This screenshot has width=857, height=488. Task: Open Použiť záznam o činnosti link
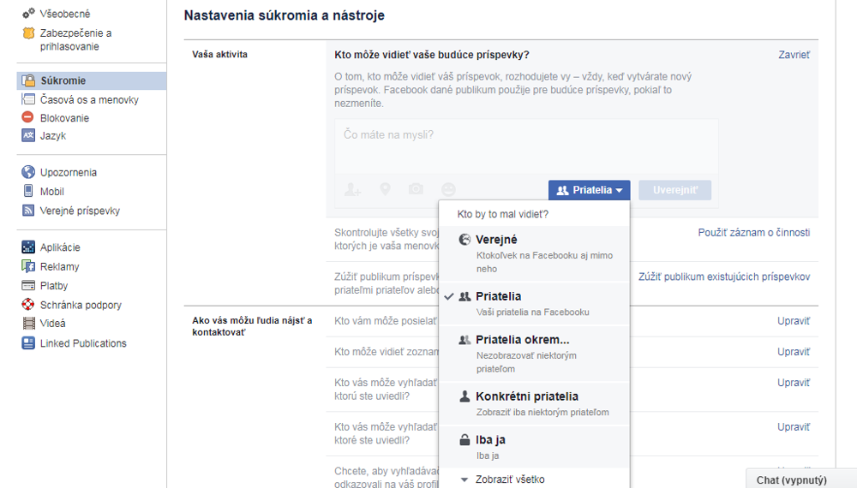click(753, 233)
